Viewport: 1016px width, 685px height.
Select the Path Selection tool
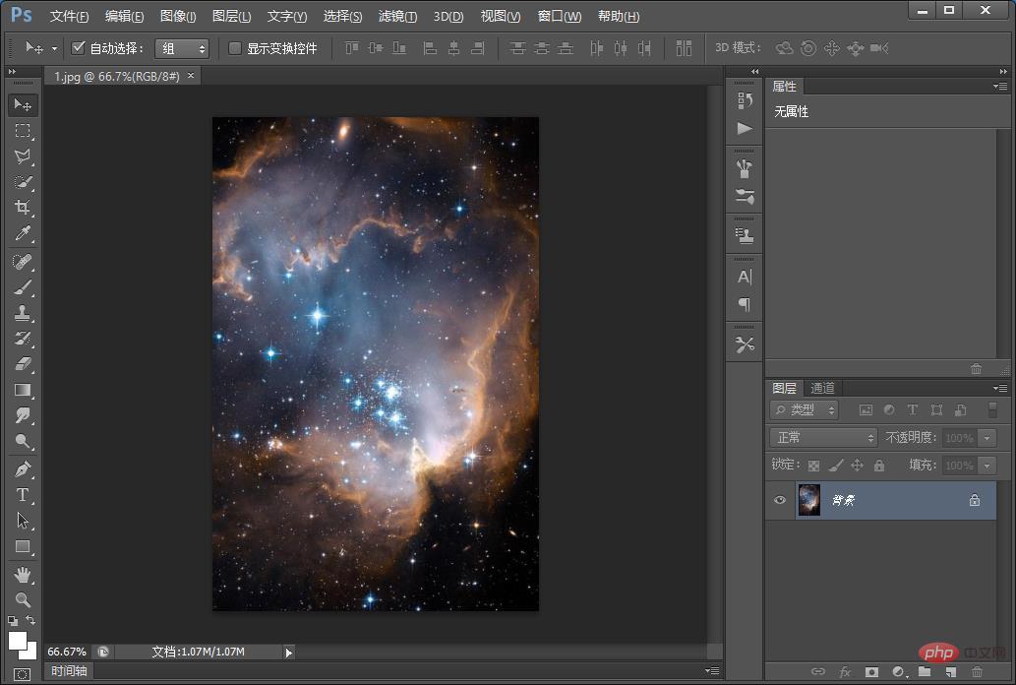pos(23,521)
